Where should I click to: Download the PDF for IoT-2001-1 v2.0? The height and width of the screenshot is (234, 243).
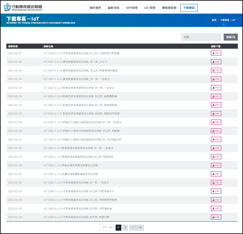(216, 87)
